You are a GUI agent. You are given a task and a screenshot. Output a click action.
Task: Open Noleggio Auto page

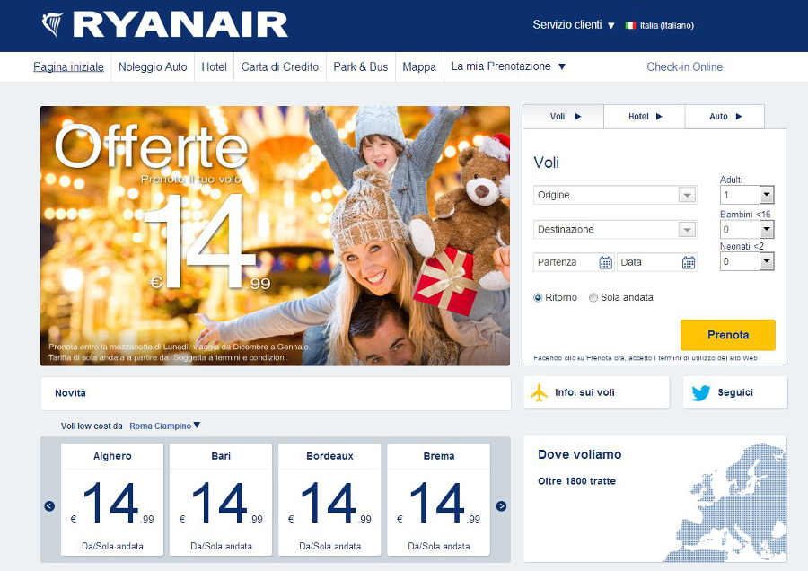[x=153, y=67]
